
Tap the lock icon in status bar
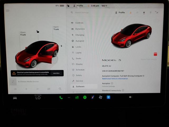[68, 6]
